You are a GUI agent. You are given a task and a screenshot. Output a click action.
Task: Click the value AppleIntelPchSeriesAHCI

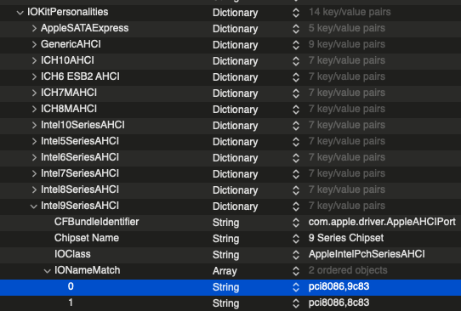click(367, 254)
